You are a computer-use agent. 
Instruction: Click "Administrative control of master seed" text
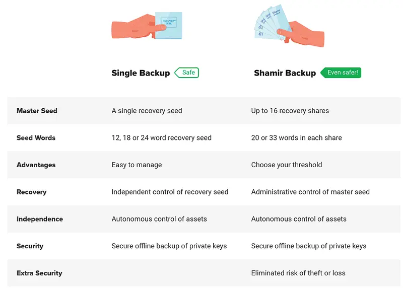(x=310, y=192)
